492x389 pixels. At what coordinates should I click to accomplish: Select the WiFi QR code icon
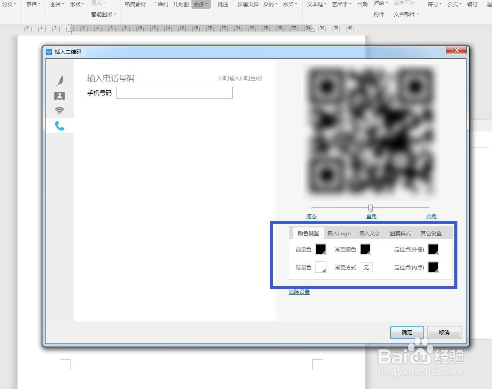[60, 110]
